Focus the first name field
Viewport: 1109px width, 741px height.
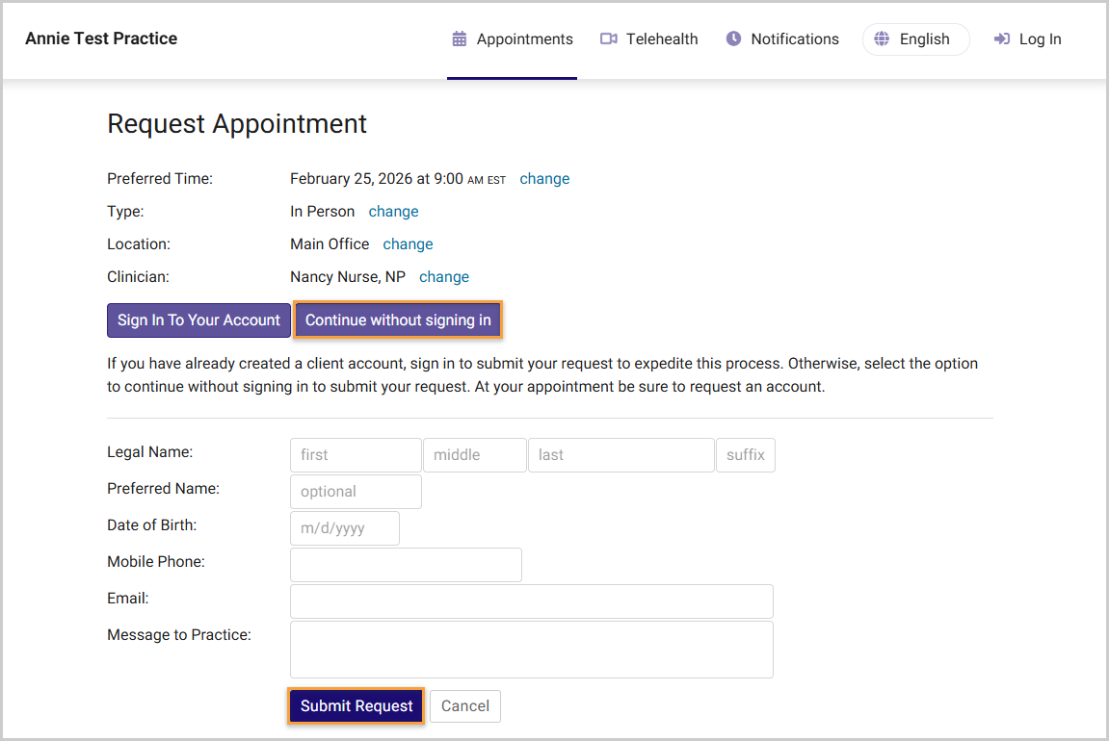(356, 455)
